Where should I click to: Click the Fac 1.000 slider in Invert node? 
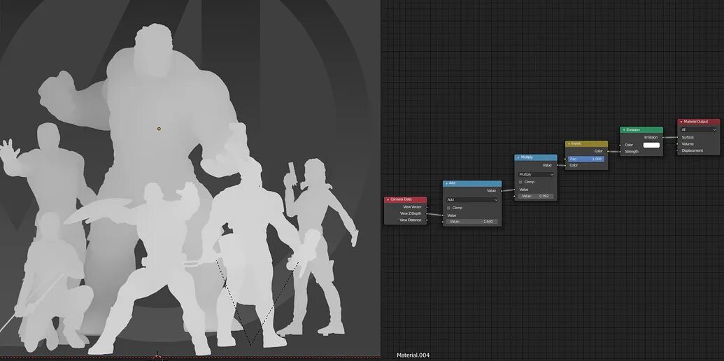pyautogui.click(x=586, y=159)
